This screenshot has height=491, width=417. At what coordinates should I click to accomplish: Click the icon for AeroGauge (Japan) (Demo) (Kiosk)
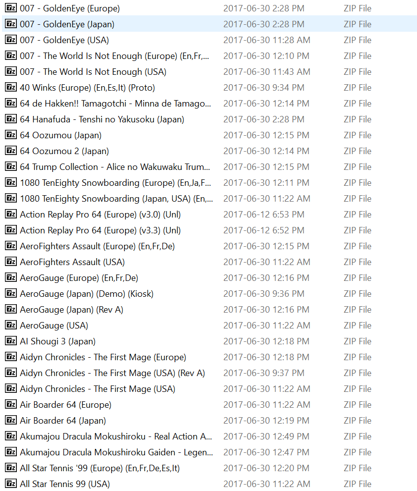pos(11,293)
